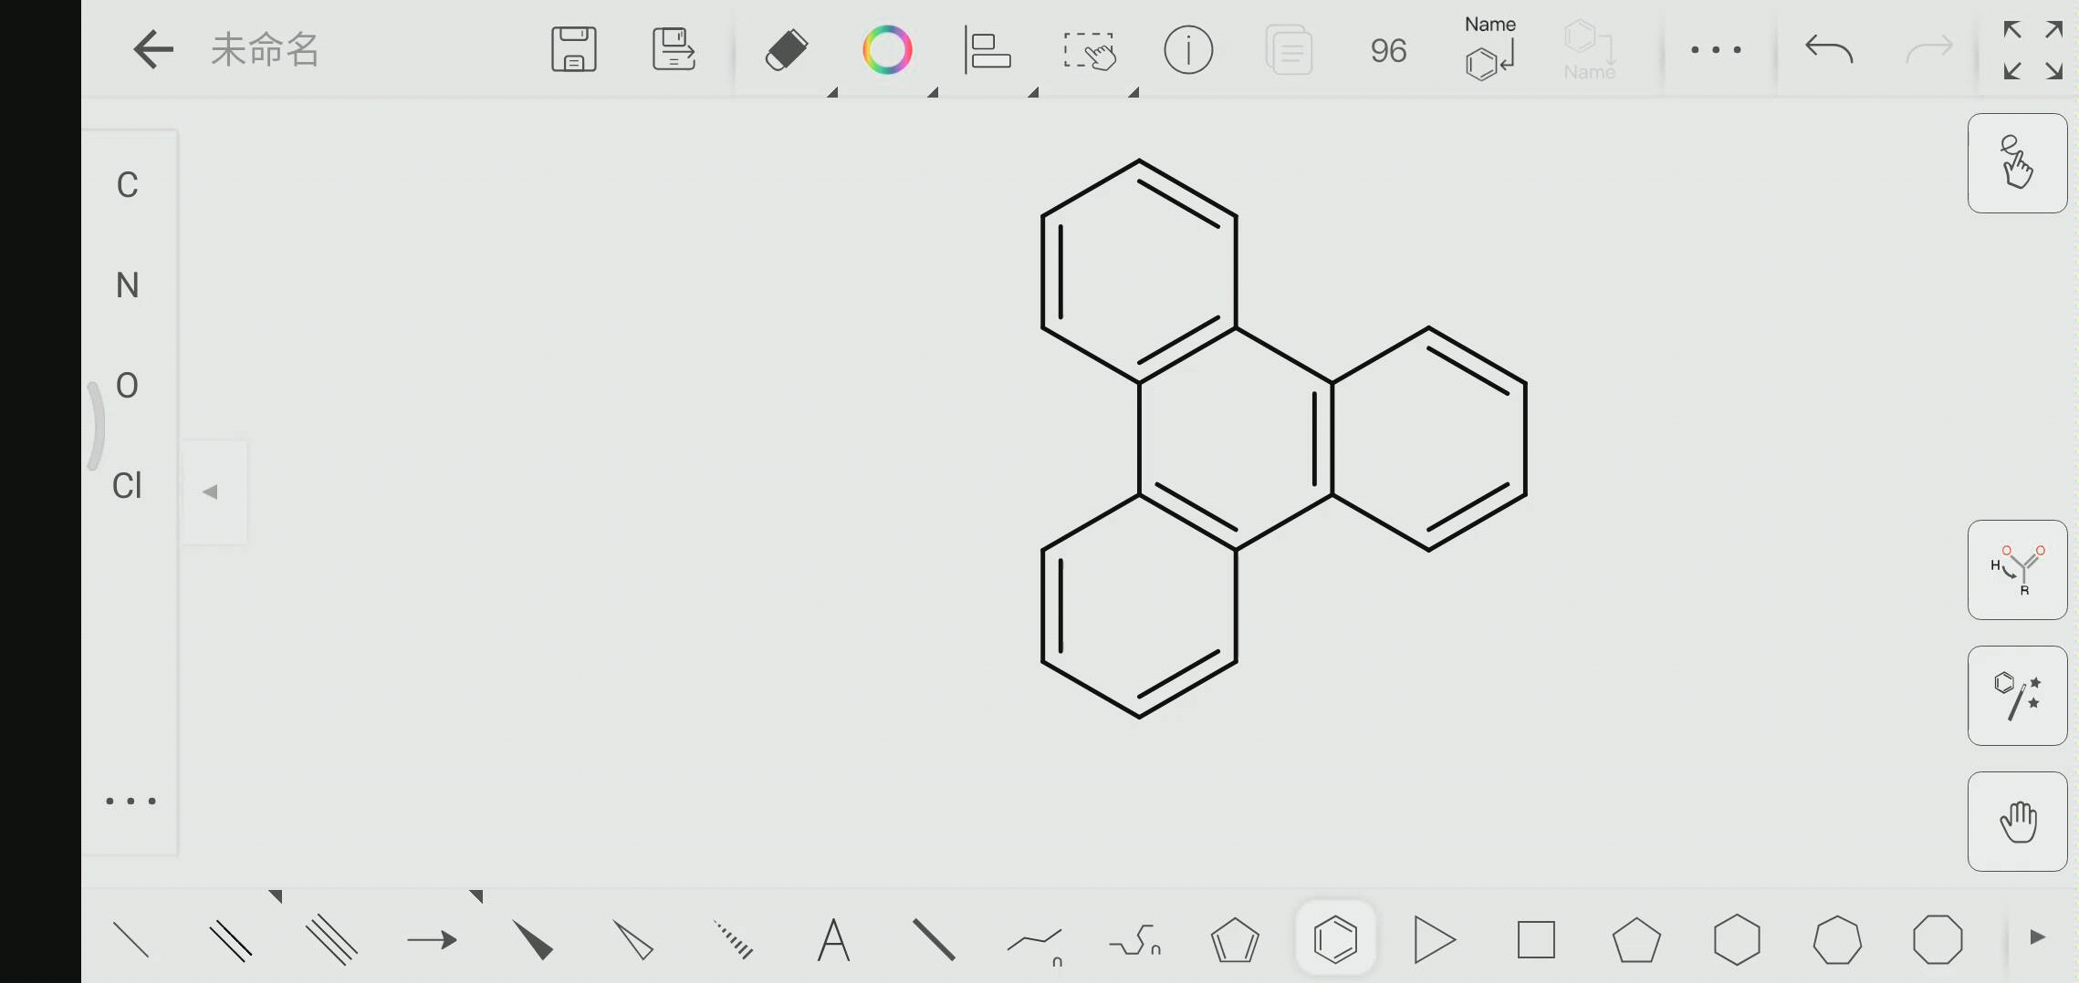The height and width of the screenshot is (983, 2079).
Task: Select the double bond tool
Action: click(x=231, y=940)
